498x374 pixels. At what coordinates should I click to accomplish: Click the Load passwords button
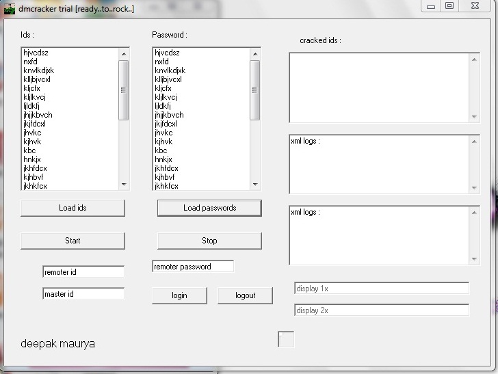(x=209, y=208)
